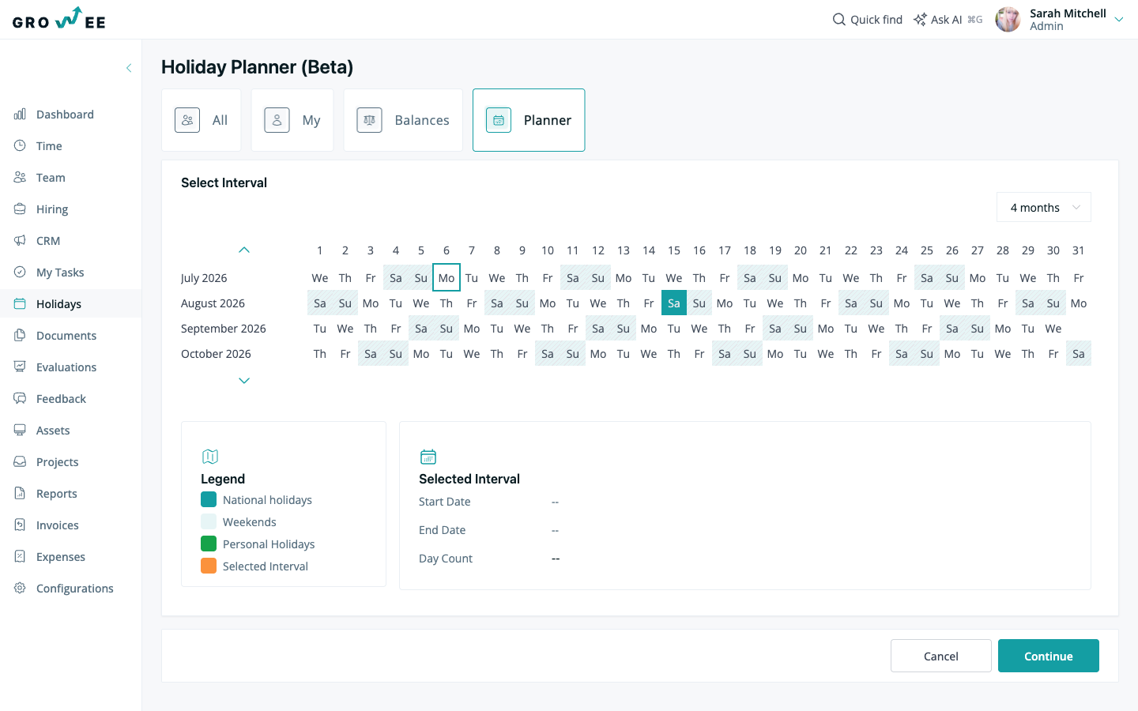1138x711 pixels.
Task: Show later months with the down chevron
Action: click(x=244, y=381)
